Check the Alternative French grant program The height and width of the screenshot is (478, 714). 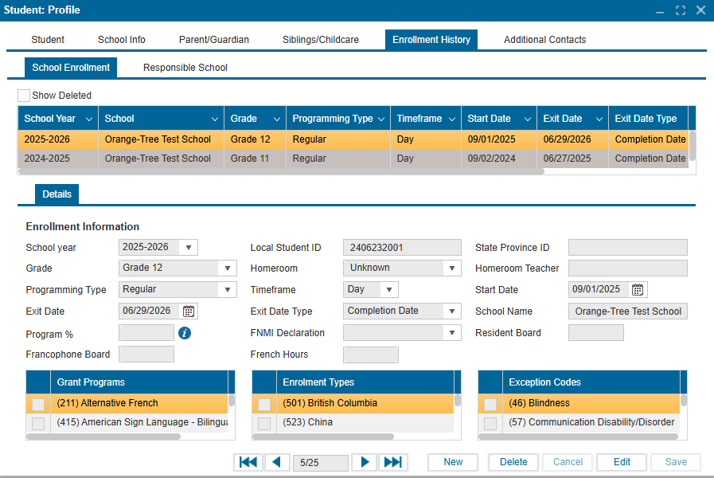coord(38,404)
